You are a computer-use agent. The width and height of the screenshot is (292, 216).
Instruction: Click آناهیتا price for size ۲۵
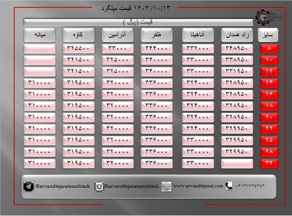point(198,140)
